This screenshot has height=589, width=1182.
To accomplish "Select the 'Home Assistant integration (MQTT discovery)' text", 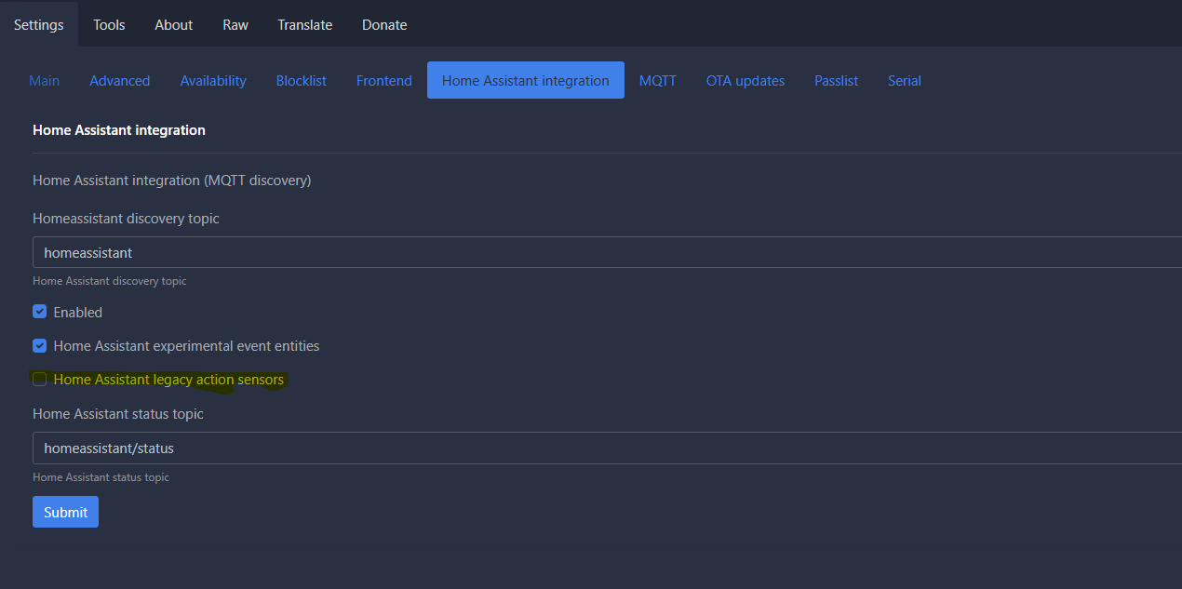I will [x=172, y=180].
